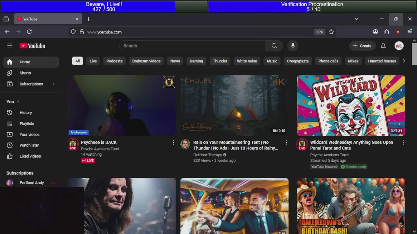Close the YouTube tab

[x=77, y=19]
